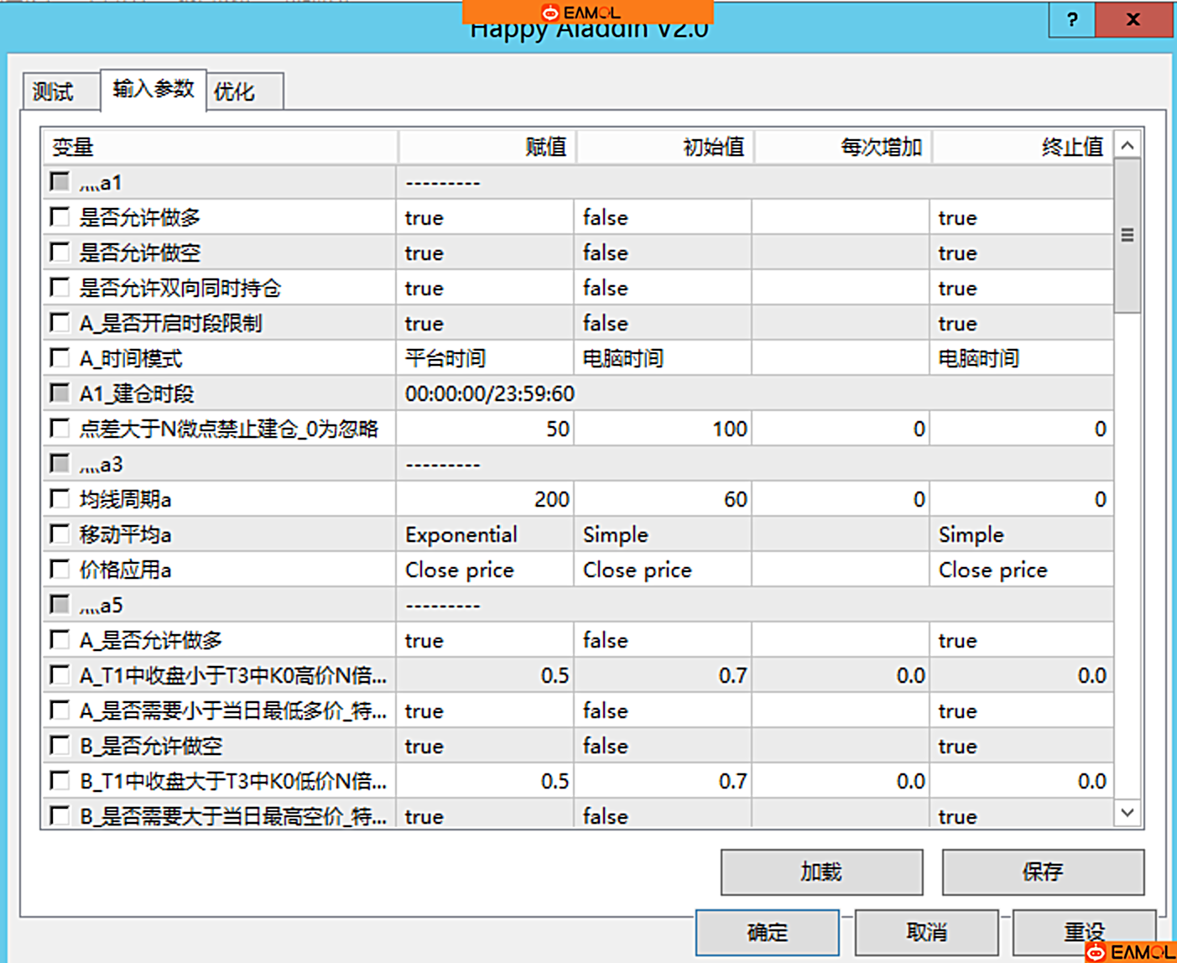Open the true 赋值 for 是否允许做多
The width and height of the screenshot is (1177, 963).
485,217
